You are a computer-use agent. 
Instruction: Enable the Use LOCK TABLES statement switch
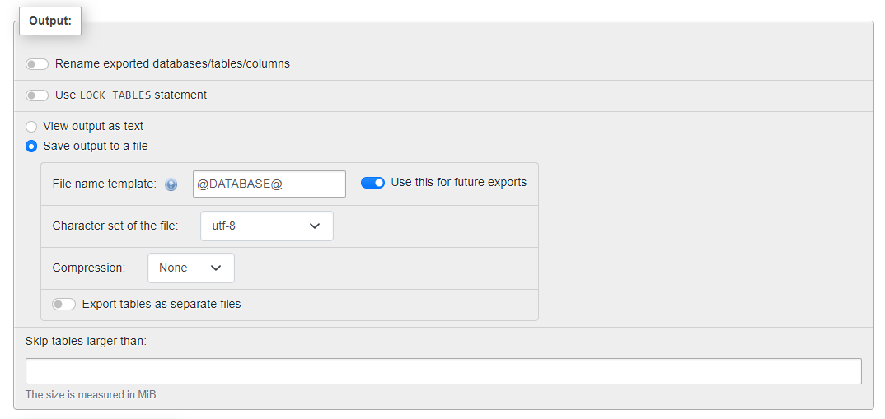(x=37, y=95)
